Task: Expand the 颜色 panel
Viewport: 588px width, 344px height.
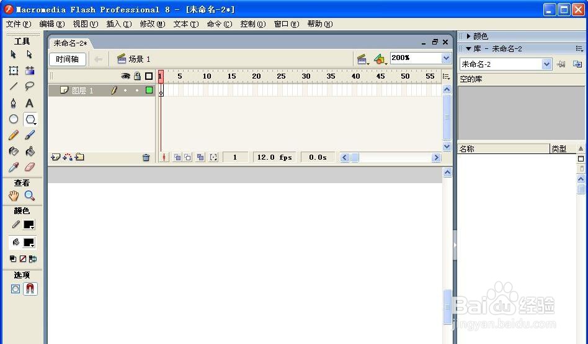Action: click(468, 37)
